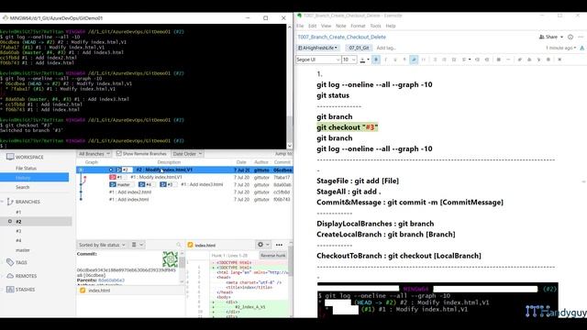The image size is (587, 330).
Task: Click the Stashes icon in Sourcetree sidebar
Action: [10, 290]
